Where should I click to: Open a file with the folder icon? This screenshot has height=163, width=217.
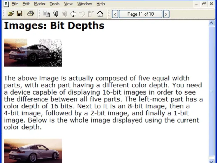point(11,14)
